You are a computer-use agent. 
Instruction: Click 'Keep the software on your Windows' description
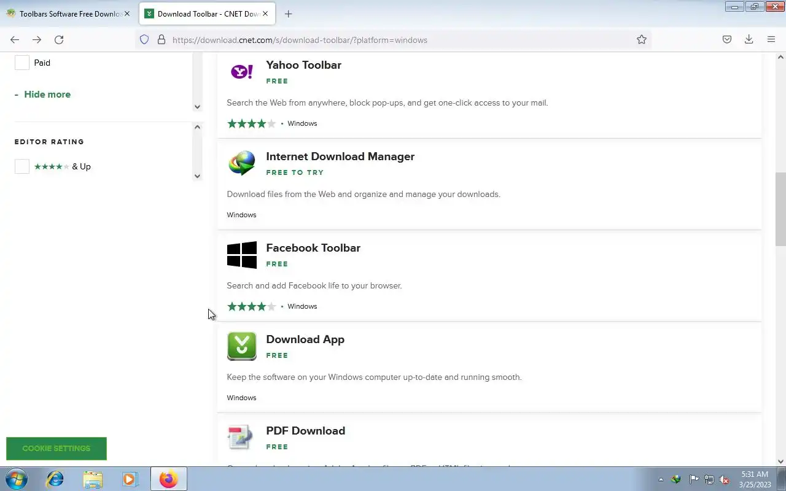(374, 377)
